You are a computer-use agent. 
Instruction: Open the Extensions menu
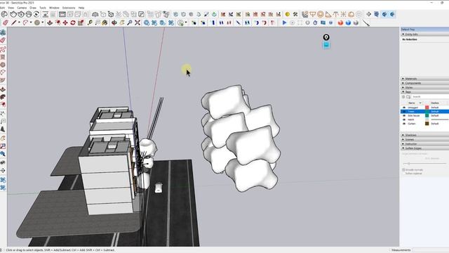[69, 8]
